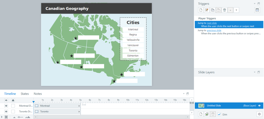Undock the Slide Layers panel

click(x=259, y=72)
